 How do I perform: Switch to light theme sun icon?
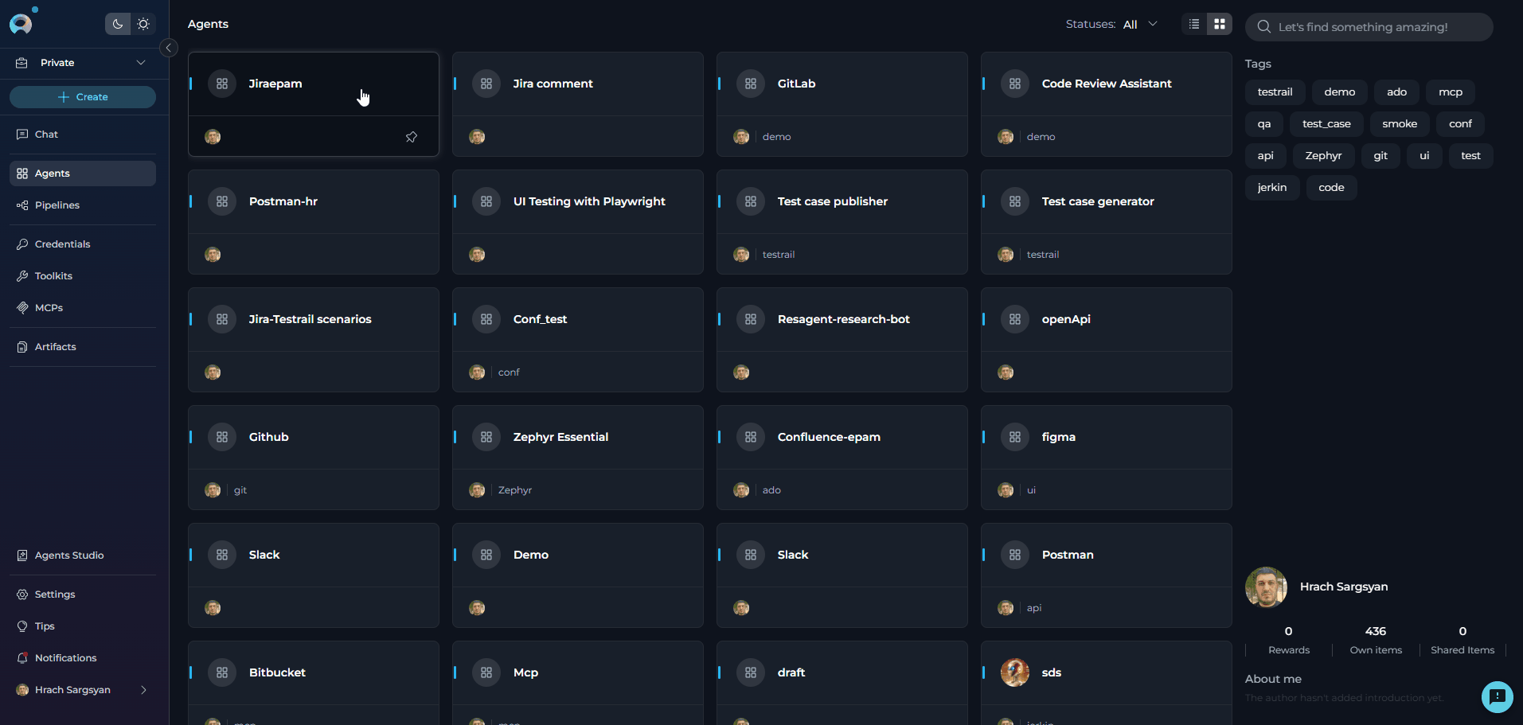143,24
